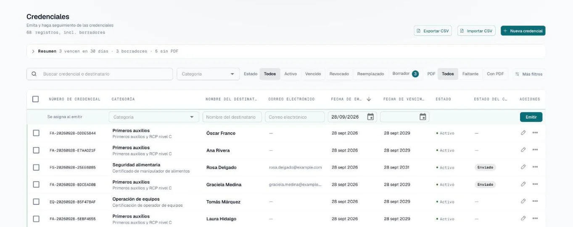Sort by Categoría column header
The width and height of the screenshot is (573, 227).
point(123,99)
